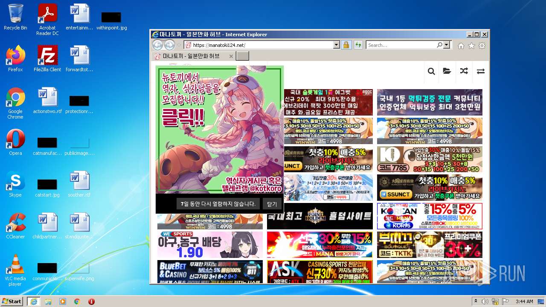Select the actionstwo.rtf desktop file
This screenshot has height=307, width=546.
tap(47, 101)
